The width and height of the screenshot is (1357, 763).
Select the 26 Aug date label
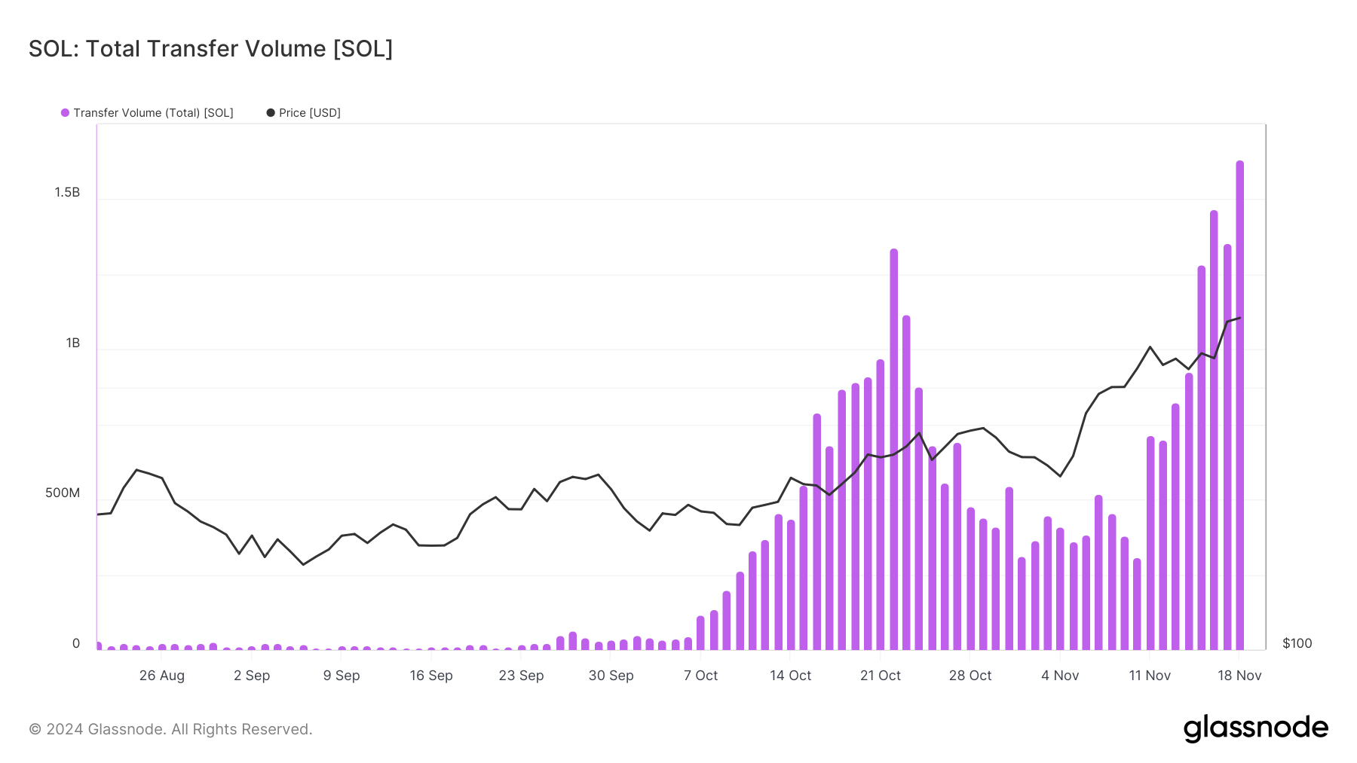click(161, 676)
